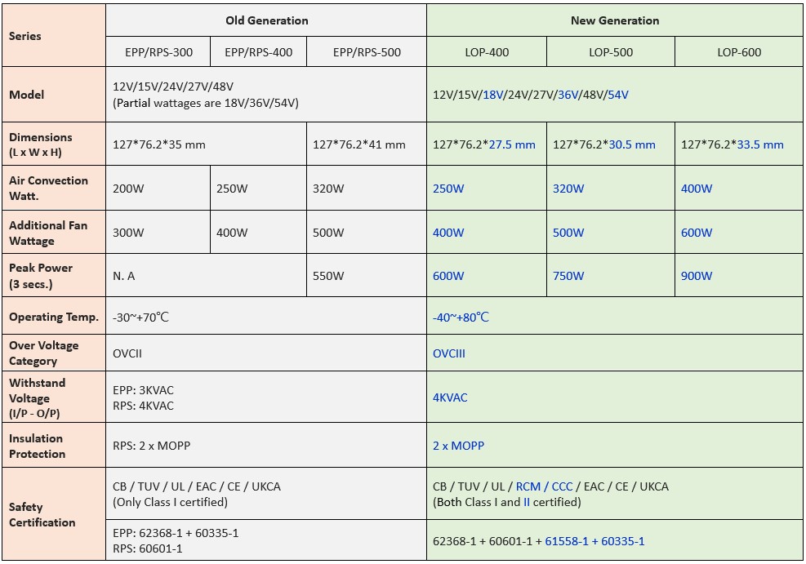Select the 127*76.2*41 mm dimensions cell

pos(359,144)
